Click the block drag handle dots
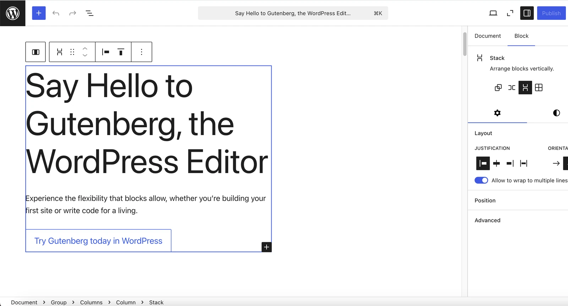Viewport: 568px width, 306px height. click(x=72, y=52)
